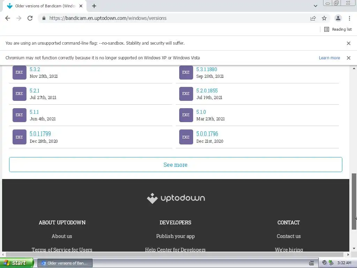Click EXE icon for version 5.0.0.1796
The height and width of the screenshot is (268, 357).
click(186, 137)
